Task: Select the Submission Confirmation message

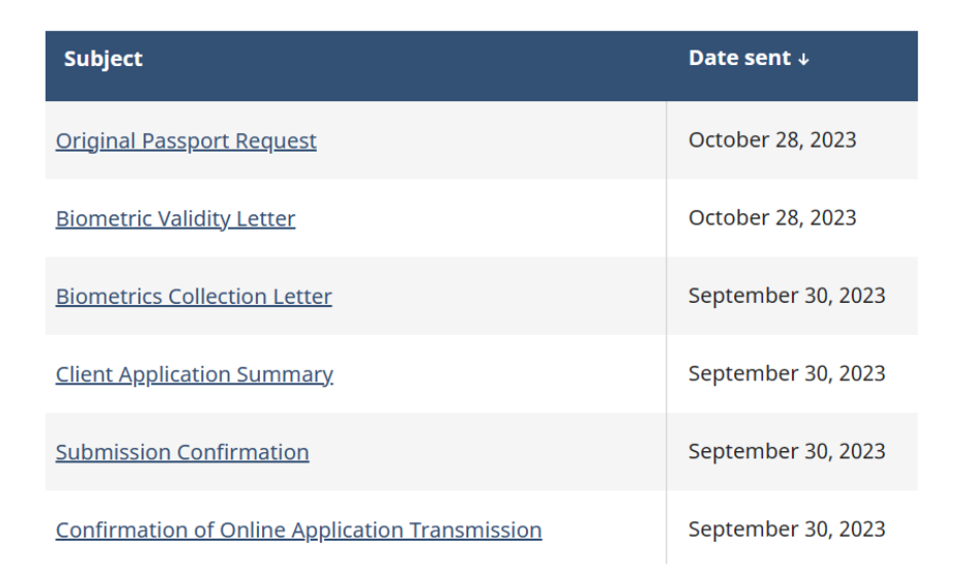Action: point(182,452)
